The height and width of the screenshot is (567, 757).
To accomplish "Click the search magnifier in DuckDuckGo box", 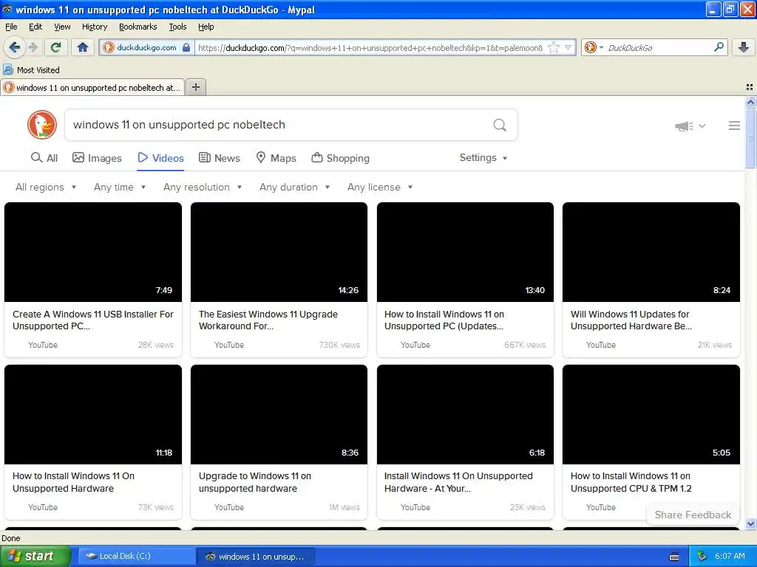I will tap(500, 125).
